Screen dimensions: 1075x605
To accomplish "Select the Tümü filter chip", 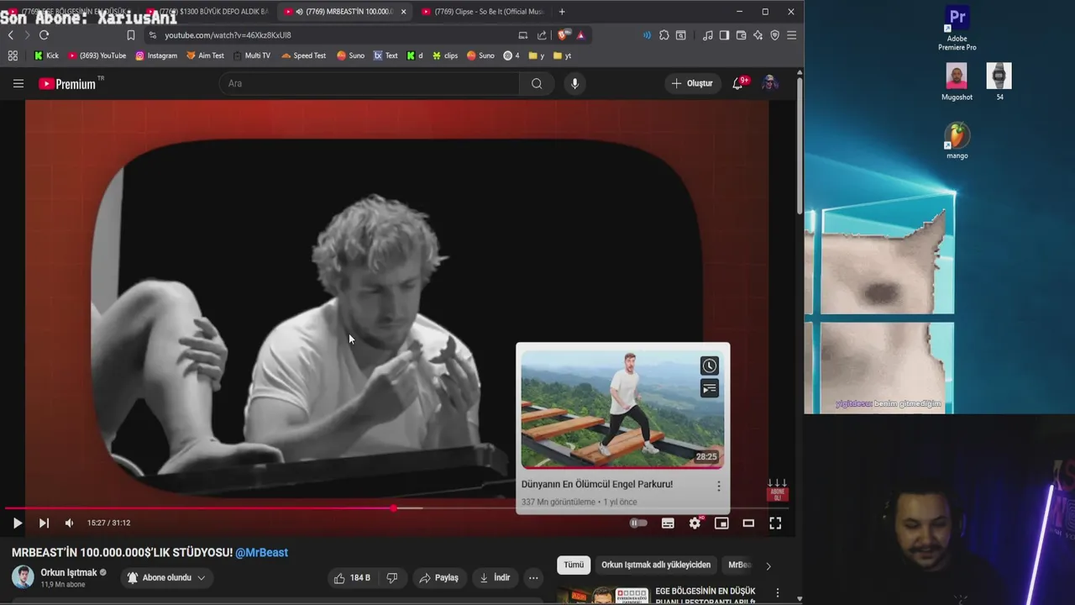I will coord(574,565).
